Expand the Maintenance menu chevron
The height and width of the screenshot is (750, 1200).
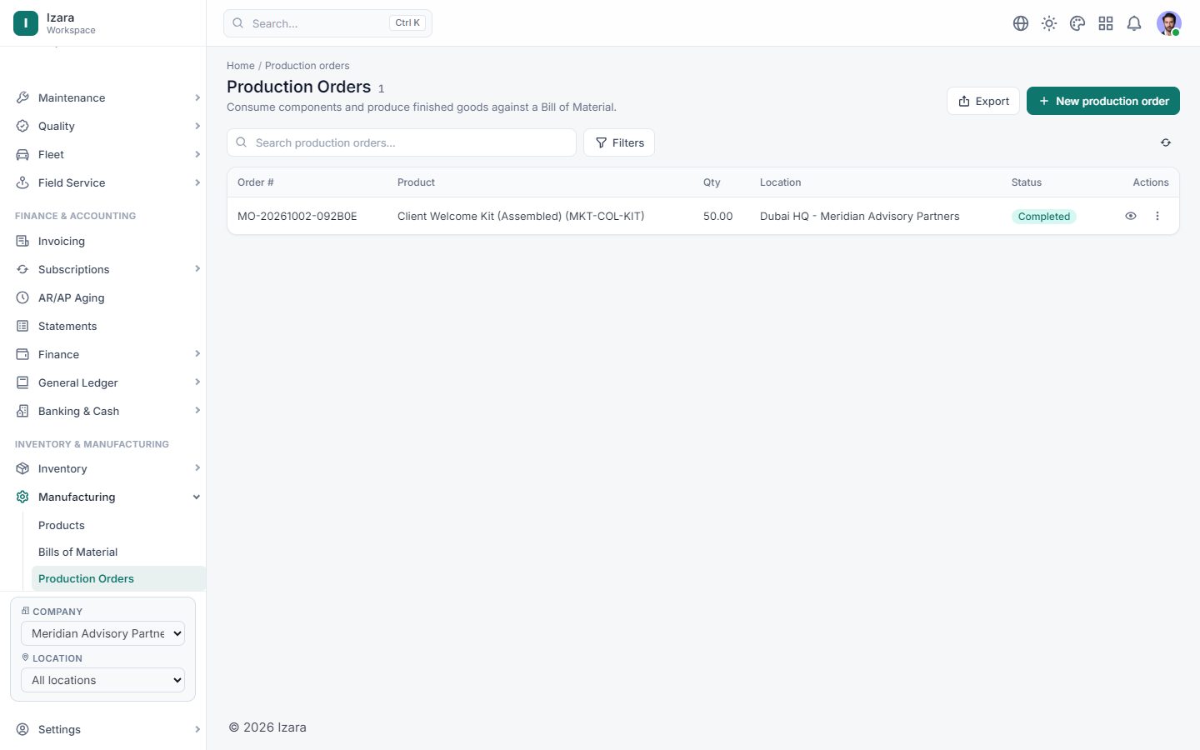[x=197, y=97]
